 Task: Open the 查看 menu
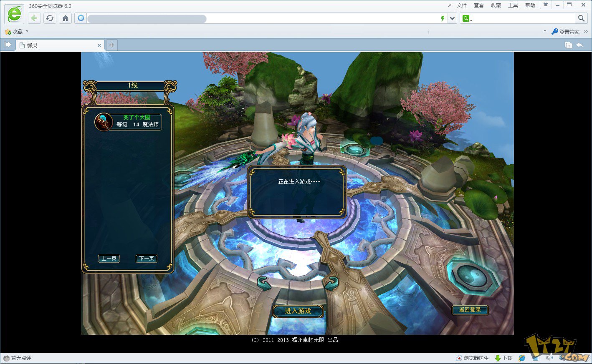pos(478,5)
